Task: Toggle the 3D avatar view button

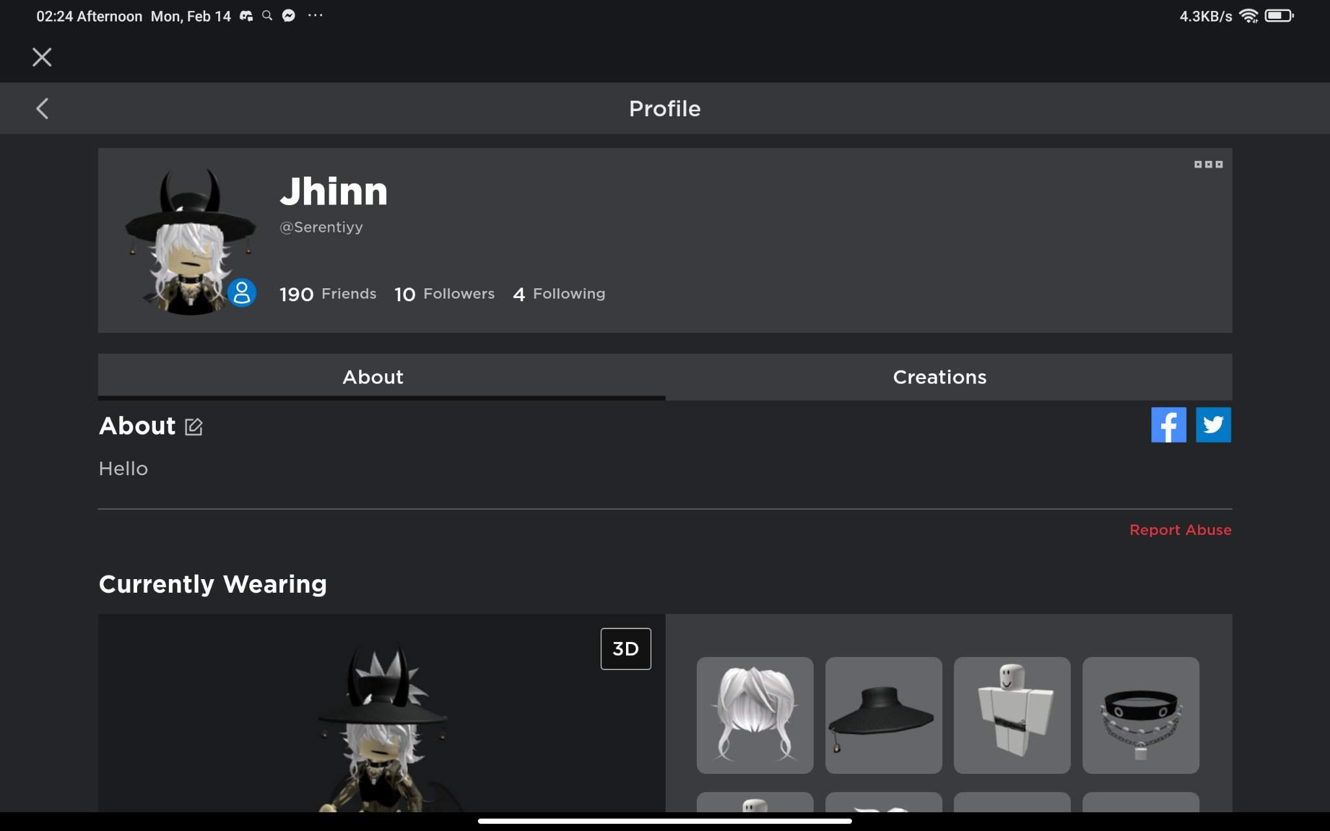Action: (x=625, y=649)
